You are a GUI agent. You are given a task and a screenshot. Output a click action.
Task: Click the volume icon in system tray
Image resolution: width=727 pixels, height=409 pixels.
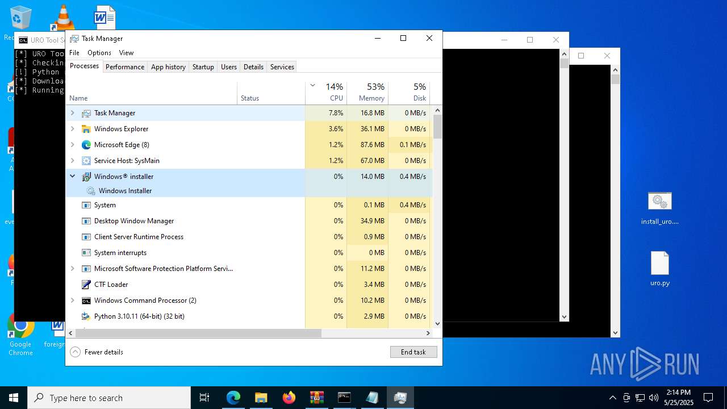pyautogui.click(x=654, y=398)
